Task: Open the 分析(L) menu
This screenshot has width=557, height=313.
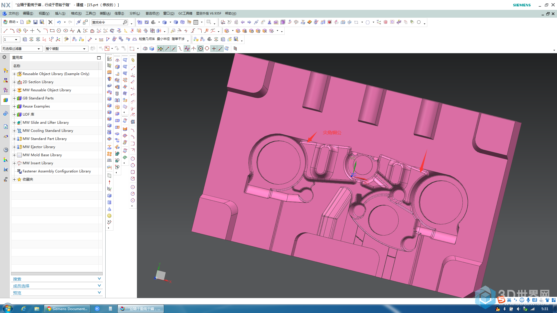Action: click(135, 13)
